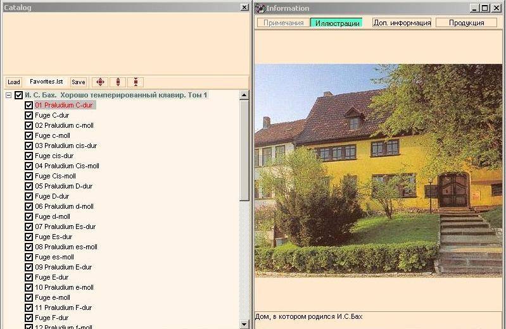This screenshot has height=329, width=506.
Task: Close the Catalog panel
Action: (244, 8)
